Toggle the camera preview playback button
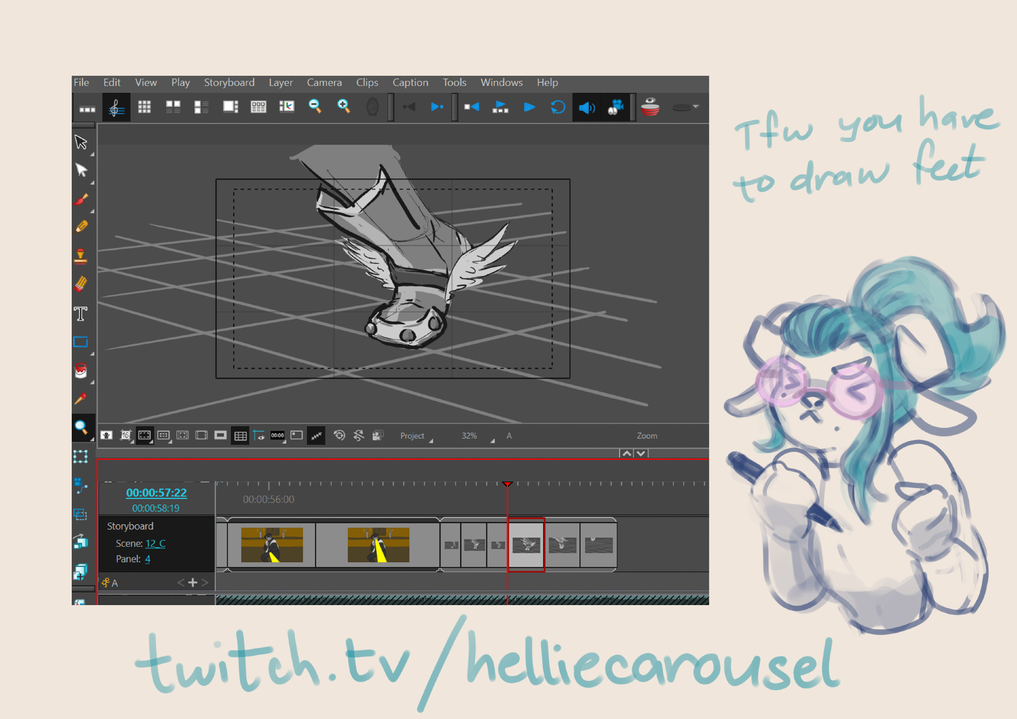1017x719 pixels. pos(616,107)
